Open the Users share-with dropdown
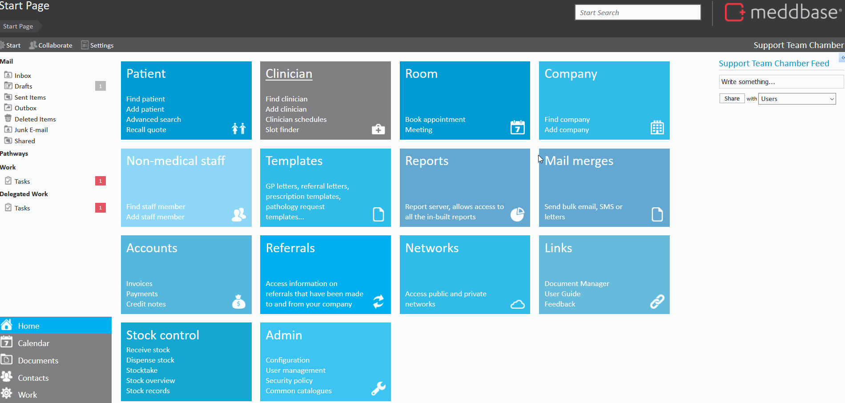This screenshot has height=403, width=845. tap(797, 99)
